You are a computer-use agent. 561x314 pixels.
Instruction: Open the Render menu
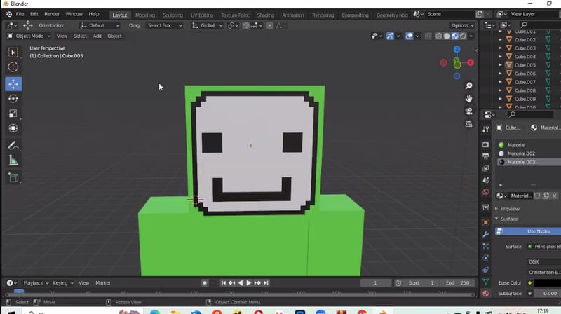52,14
